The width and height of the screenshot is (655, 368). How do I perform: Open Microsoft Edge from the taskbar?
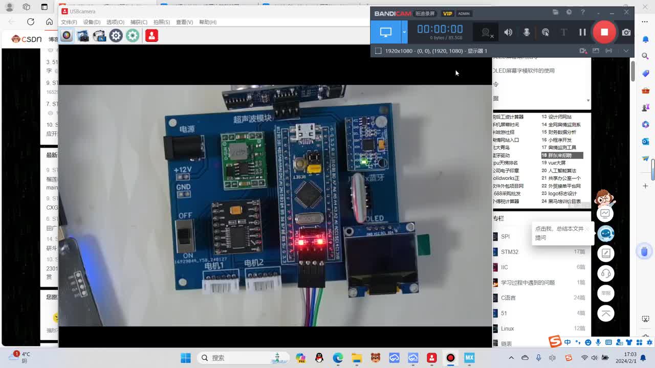coord(338,358)
